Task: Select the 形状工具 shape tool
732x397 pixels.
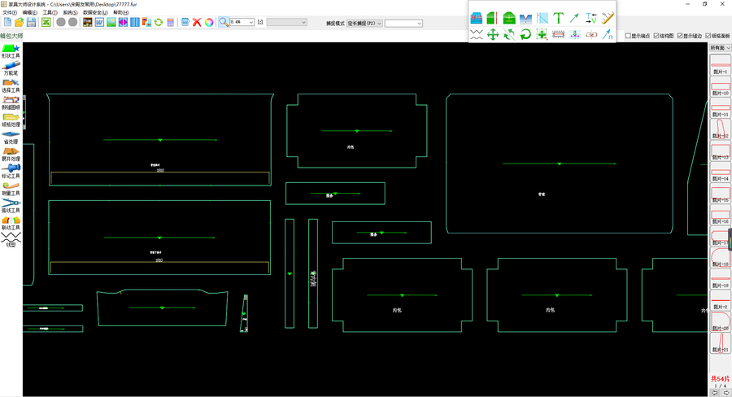Action: pyautogui.click(x=11, y=51)
